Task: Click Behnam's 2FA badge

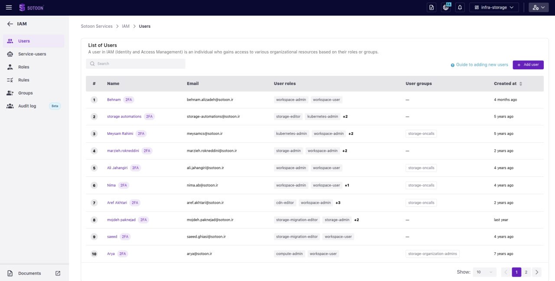Action: point(129,100)
